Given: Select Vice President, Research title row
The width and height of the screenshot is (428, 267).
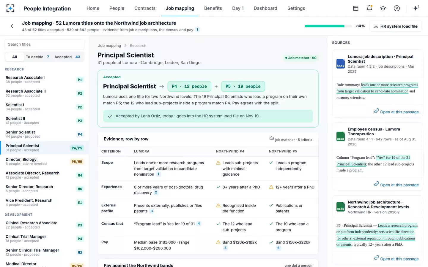Looking at the screenshot, I should coord(44,202).
